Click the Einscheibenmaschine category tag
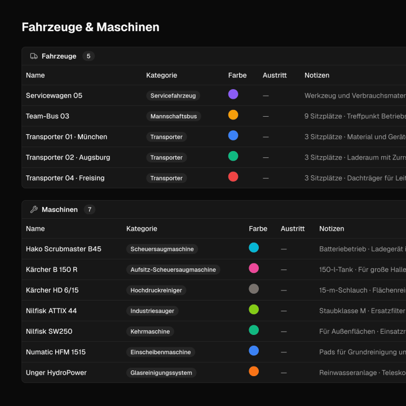This screenshot has height=406, width=406. pos(161,352)
